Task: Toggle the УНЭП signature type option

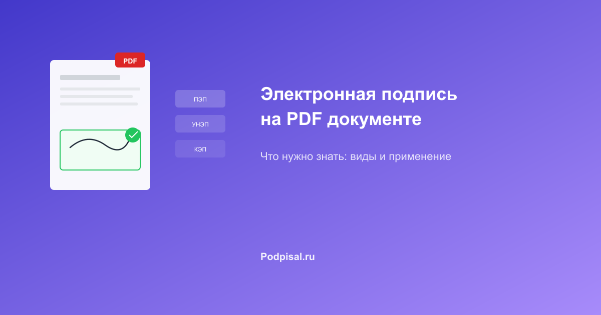Action: (x=200, y=123)
